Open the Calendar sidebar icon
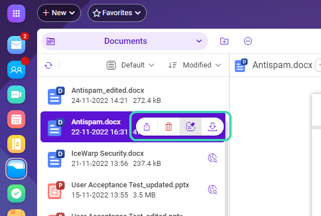Image resolution: width=321 pixels, height=216 pixels. (x=16, y=119)
